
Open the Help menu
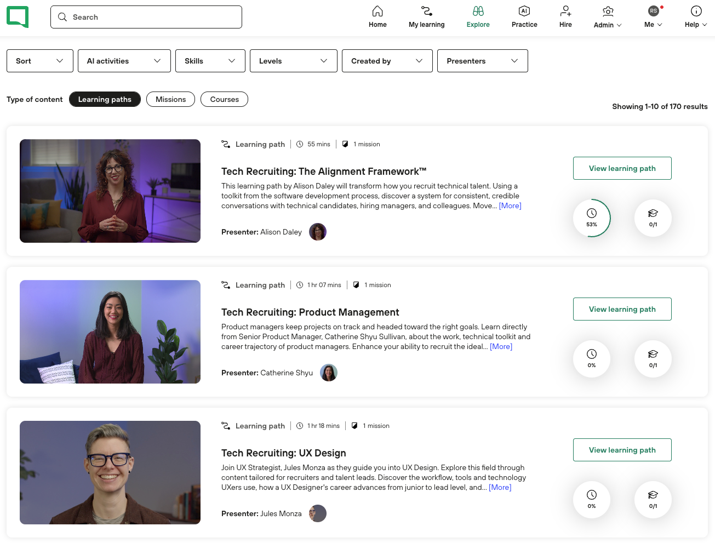pos(696,17)
